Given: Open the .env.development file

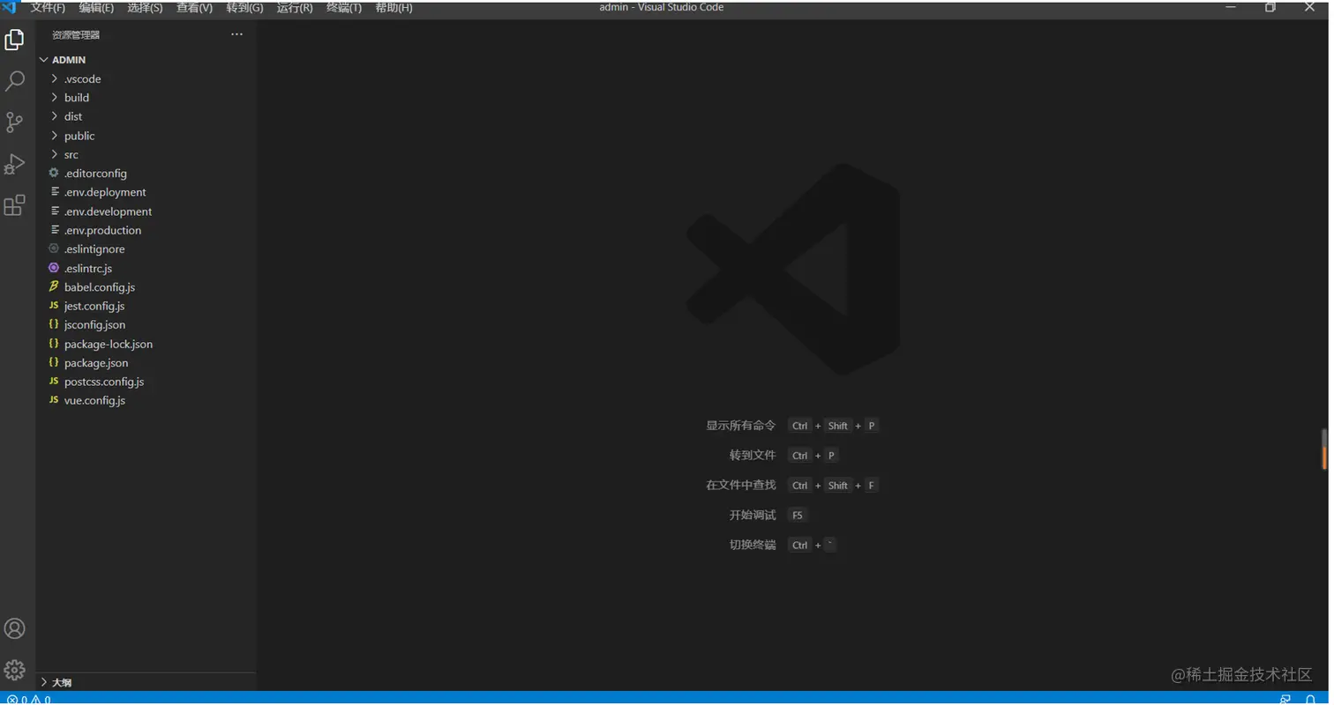Looking at the screenshot, I should click(146, 211).
